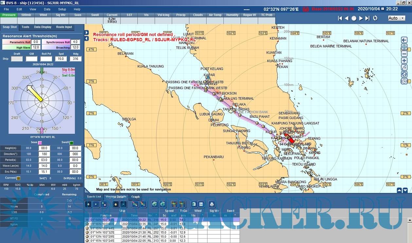Click the pink Seas color swatch
Image resolution: width=412 pixels, height=243 pixels.
(40, 143)
